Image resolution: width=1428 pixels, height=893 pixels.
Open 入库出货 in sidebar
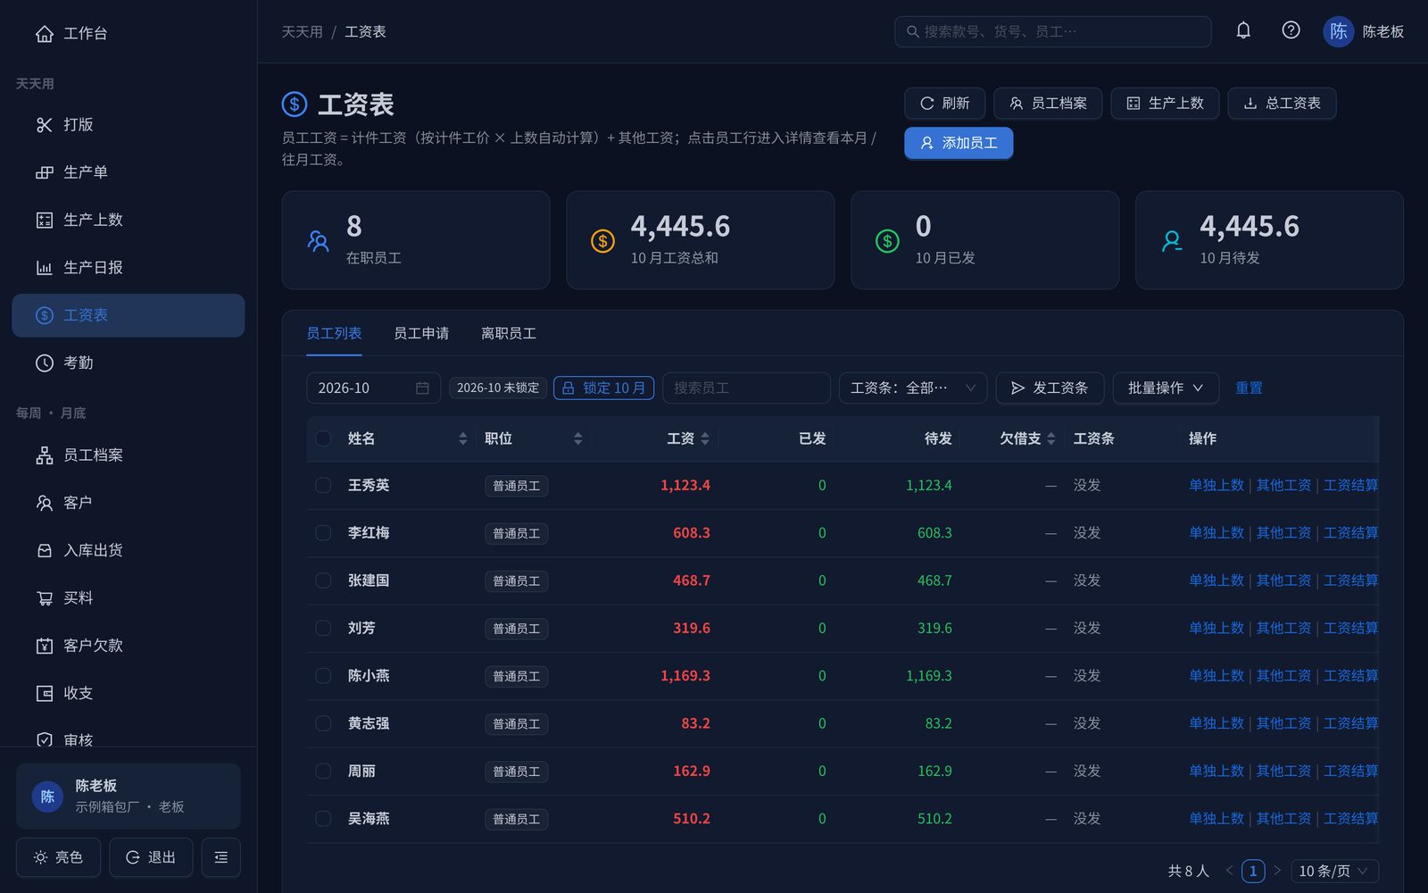pos(129,550)
